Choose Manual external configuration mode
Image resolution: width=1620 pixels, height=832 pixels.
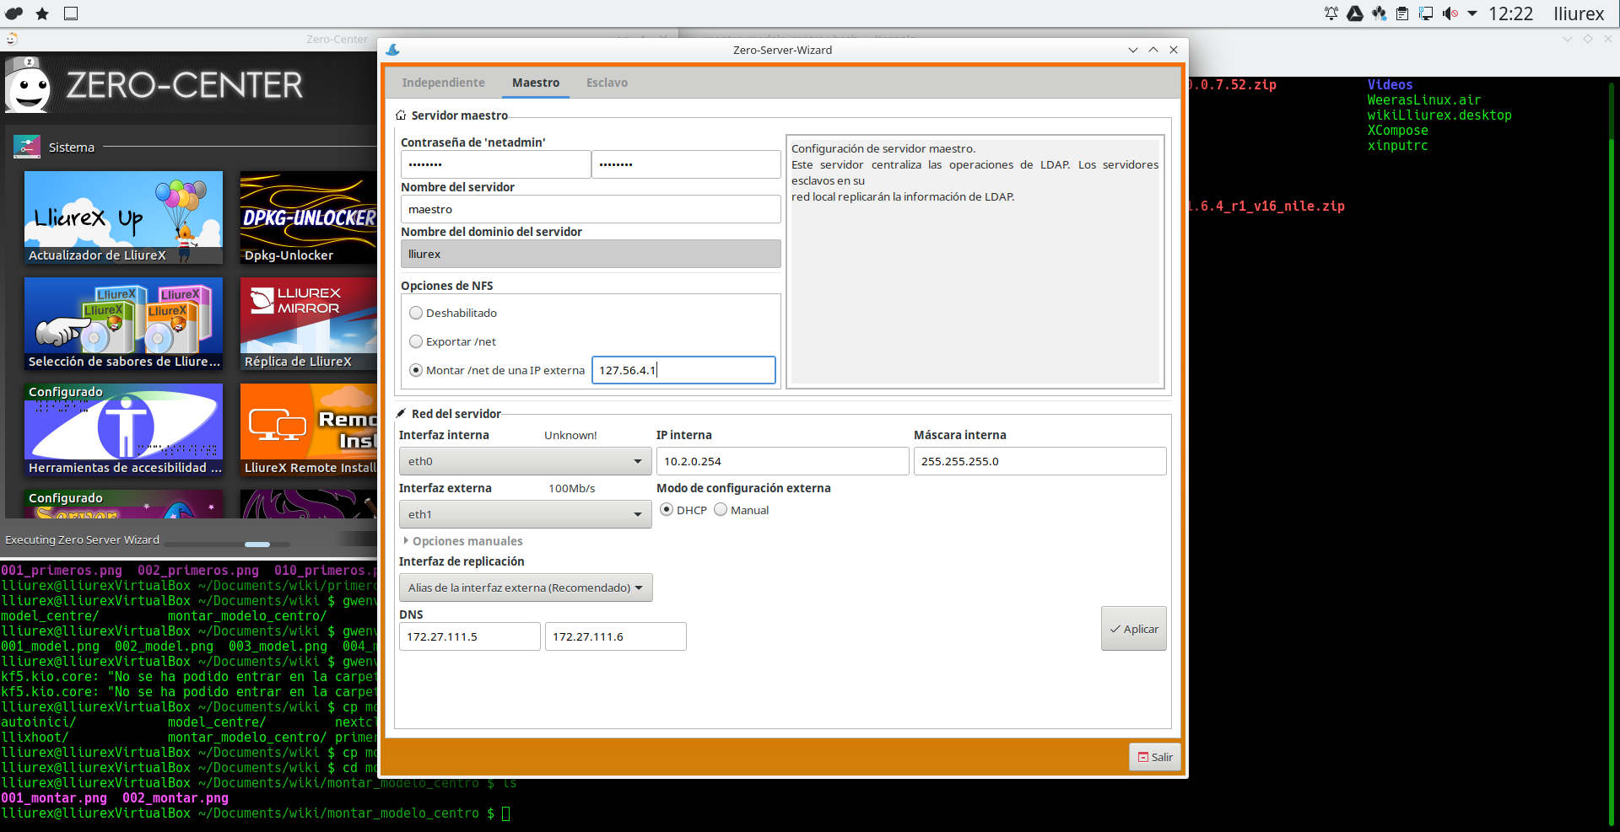[721, 510]
